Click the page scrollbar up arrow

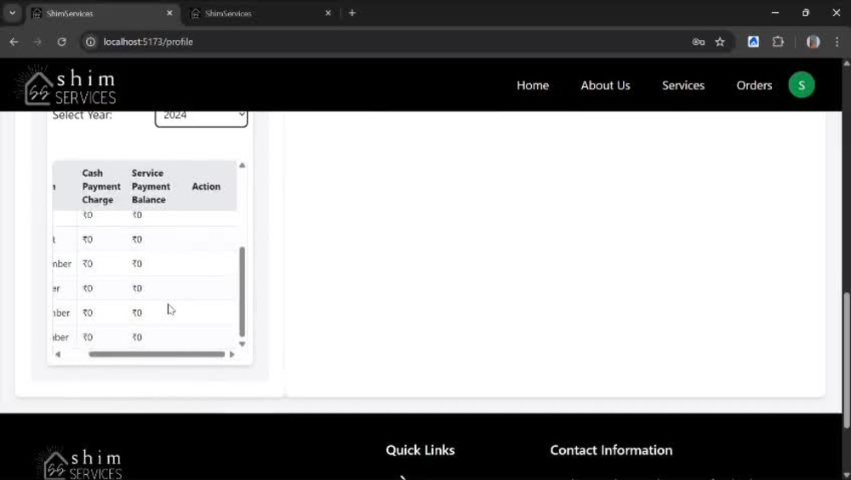pyautogui.click(x=846, y=64)
